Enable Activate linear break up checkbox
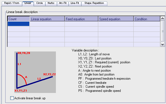This screenshot has width=166, height=104. coord(12,98)
